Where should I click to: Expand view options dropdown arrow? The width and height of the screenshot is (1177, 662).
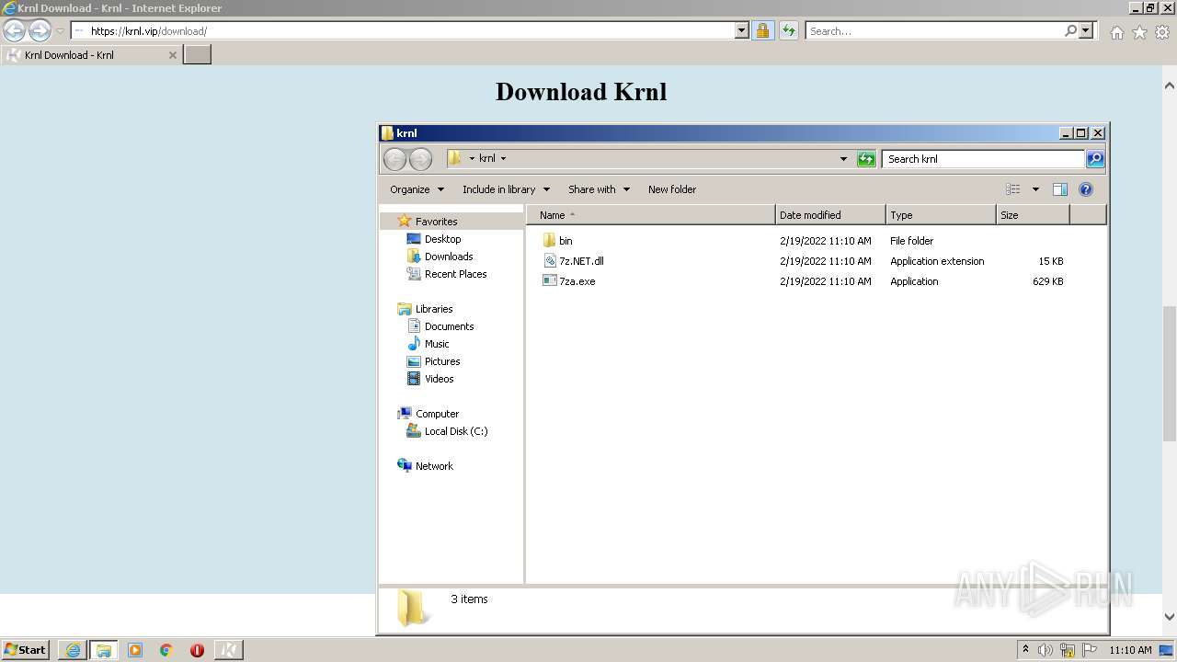1035,189
